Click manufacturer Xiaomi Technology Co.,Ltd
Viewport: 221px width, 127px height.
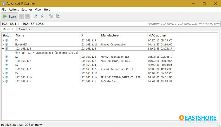pyautogui.click(x=118, y=69)
